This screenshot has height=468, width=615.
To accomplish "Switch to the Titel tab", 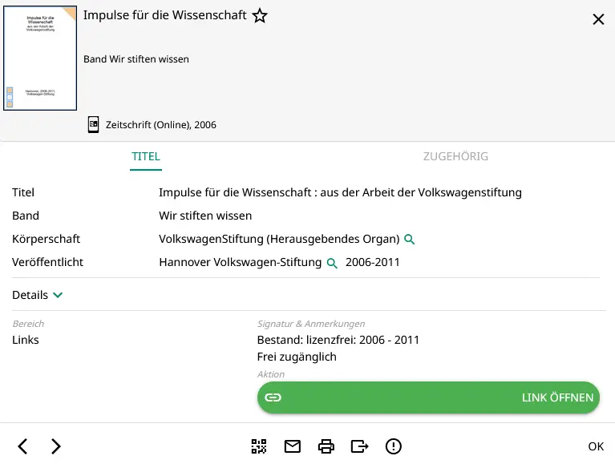I will pos(146,156).
